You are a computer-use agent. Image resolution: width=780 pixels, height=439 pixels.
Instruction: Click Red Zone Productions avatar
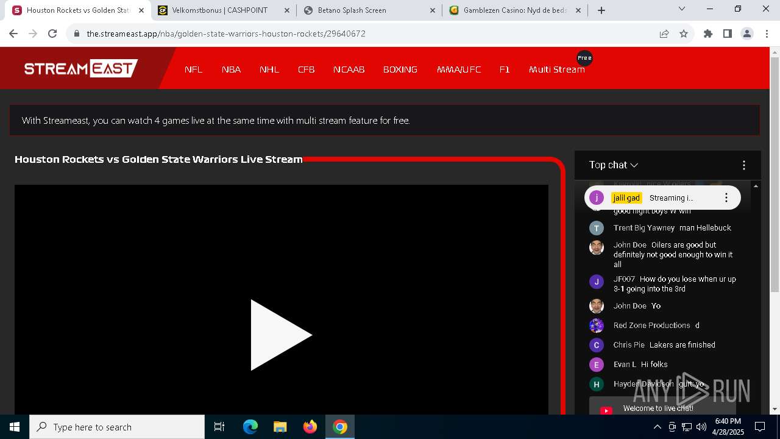[x=597, y=326]
